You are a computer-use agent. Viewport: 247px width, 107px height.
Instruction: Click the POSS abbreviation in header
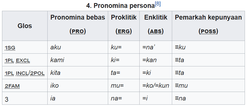(208, 32)
